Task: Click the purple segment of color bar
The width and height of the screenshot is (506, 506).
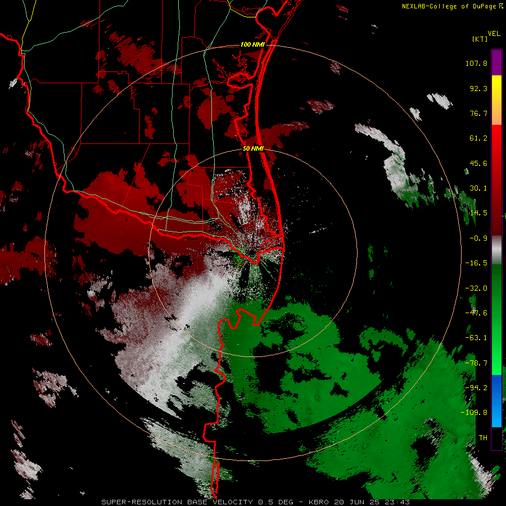Action: [496, 62]
